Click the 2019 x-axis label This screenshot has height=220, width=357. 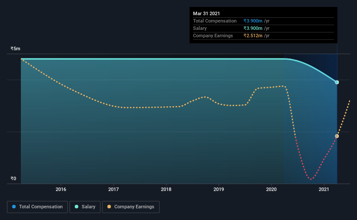219,189
